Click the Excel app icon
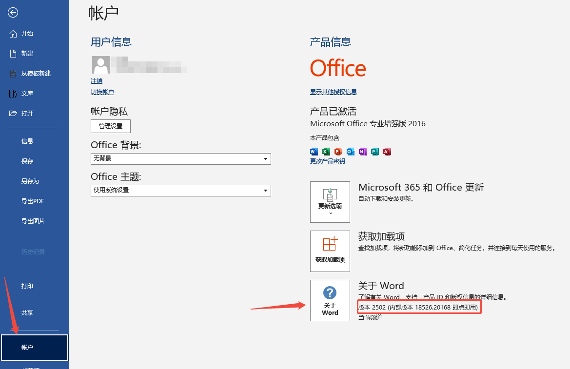Screen dimensions: 570x369 click(326, 152)
